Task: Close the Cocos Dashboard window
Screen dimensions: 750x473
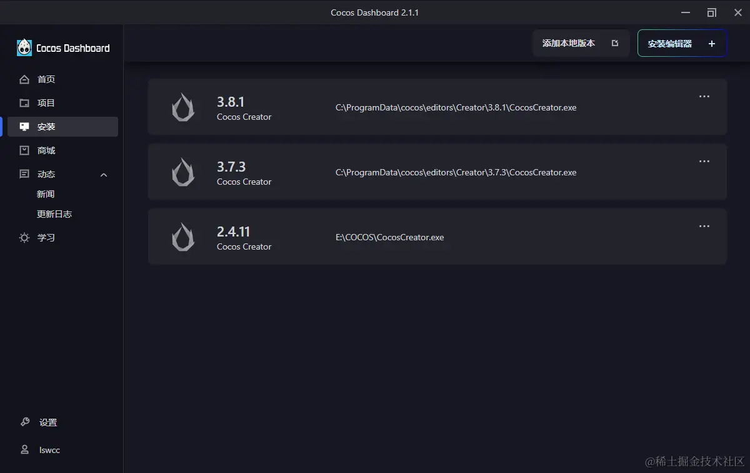Action: 737,12
